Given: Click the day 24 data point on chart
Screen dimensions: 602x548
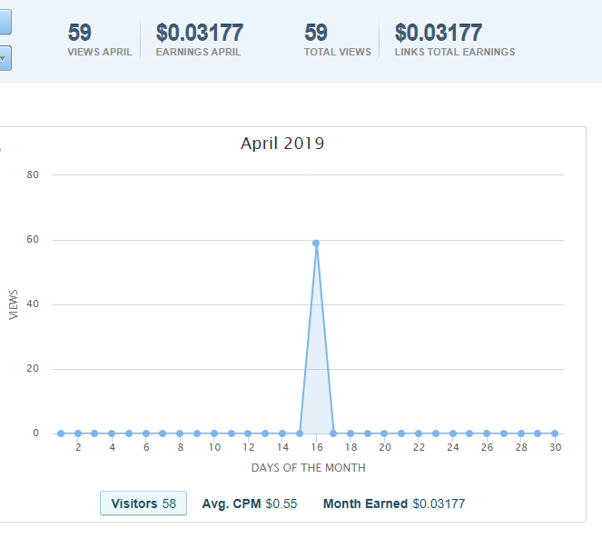Looking at the screenshot, I should [x=453, y=433].
